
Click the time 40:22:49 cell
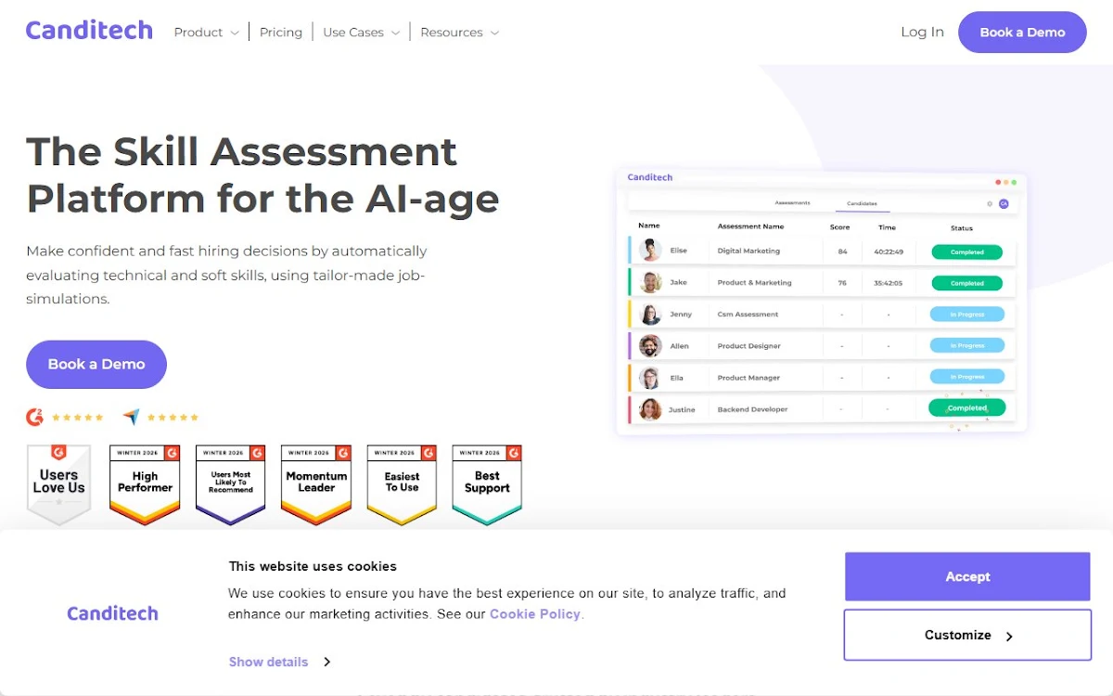888,251
